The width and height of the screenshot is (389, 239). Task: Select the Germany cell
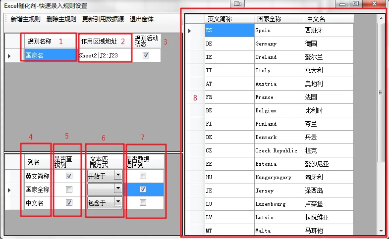[279, 44]
